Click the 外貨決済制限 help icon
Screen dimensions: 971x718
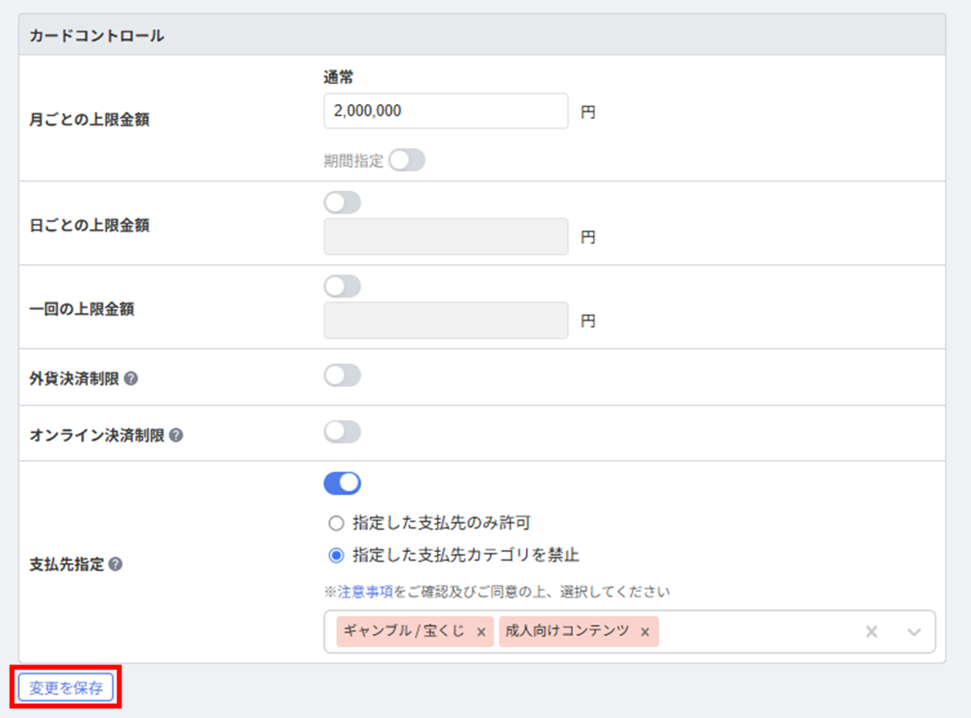[x=130, y=378]
